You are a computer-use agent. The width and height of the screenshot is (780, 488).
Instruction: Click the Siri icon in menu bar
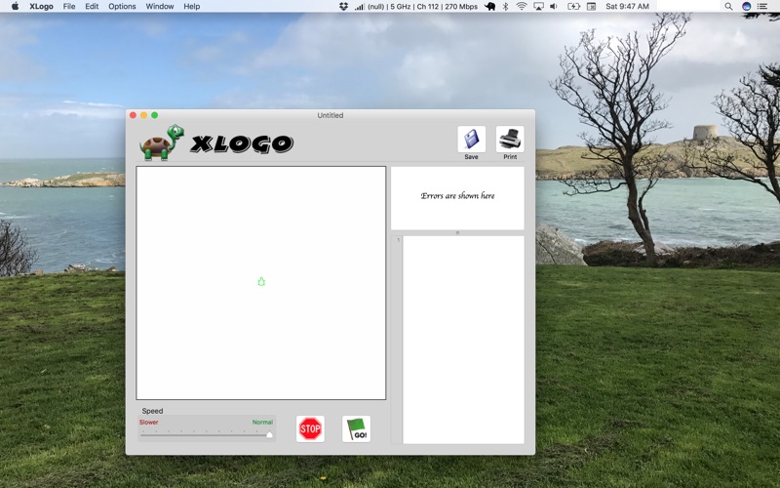coord(746,7)
